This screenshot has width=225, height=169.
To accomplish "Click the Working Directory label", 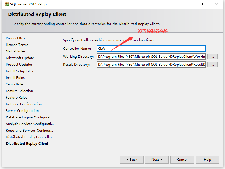I will 78,57.
